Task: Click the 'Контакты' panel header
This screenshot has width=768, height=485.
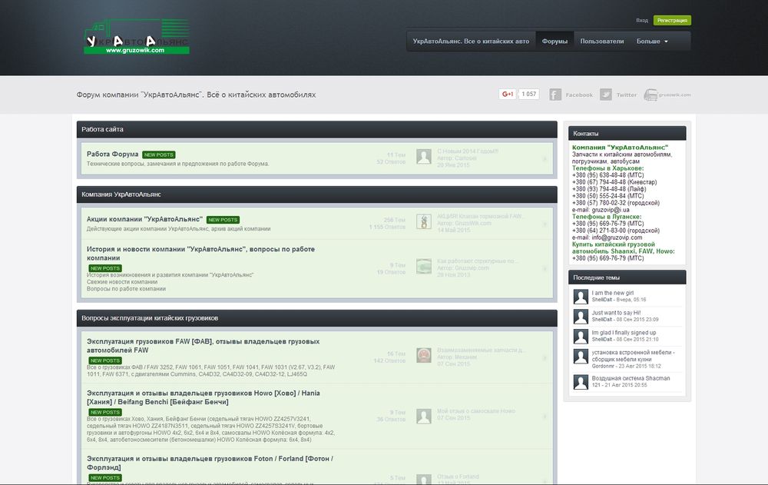Action: (627, 134)
